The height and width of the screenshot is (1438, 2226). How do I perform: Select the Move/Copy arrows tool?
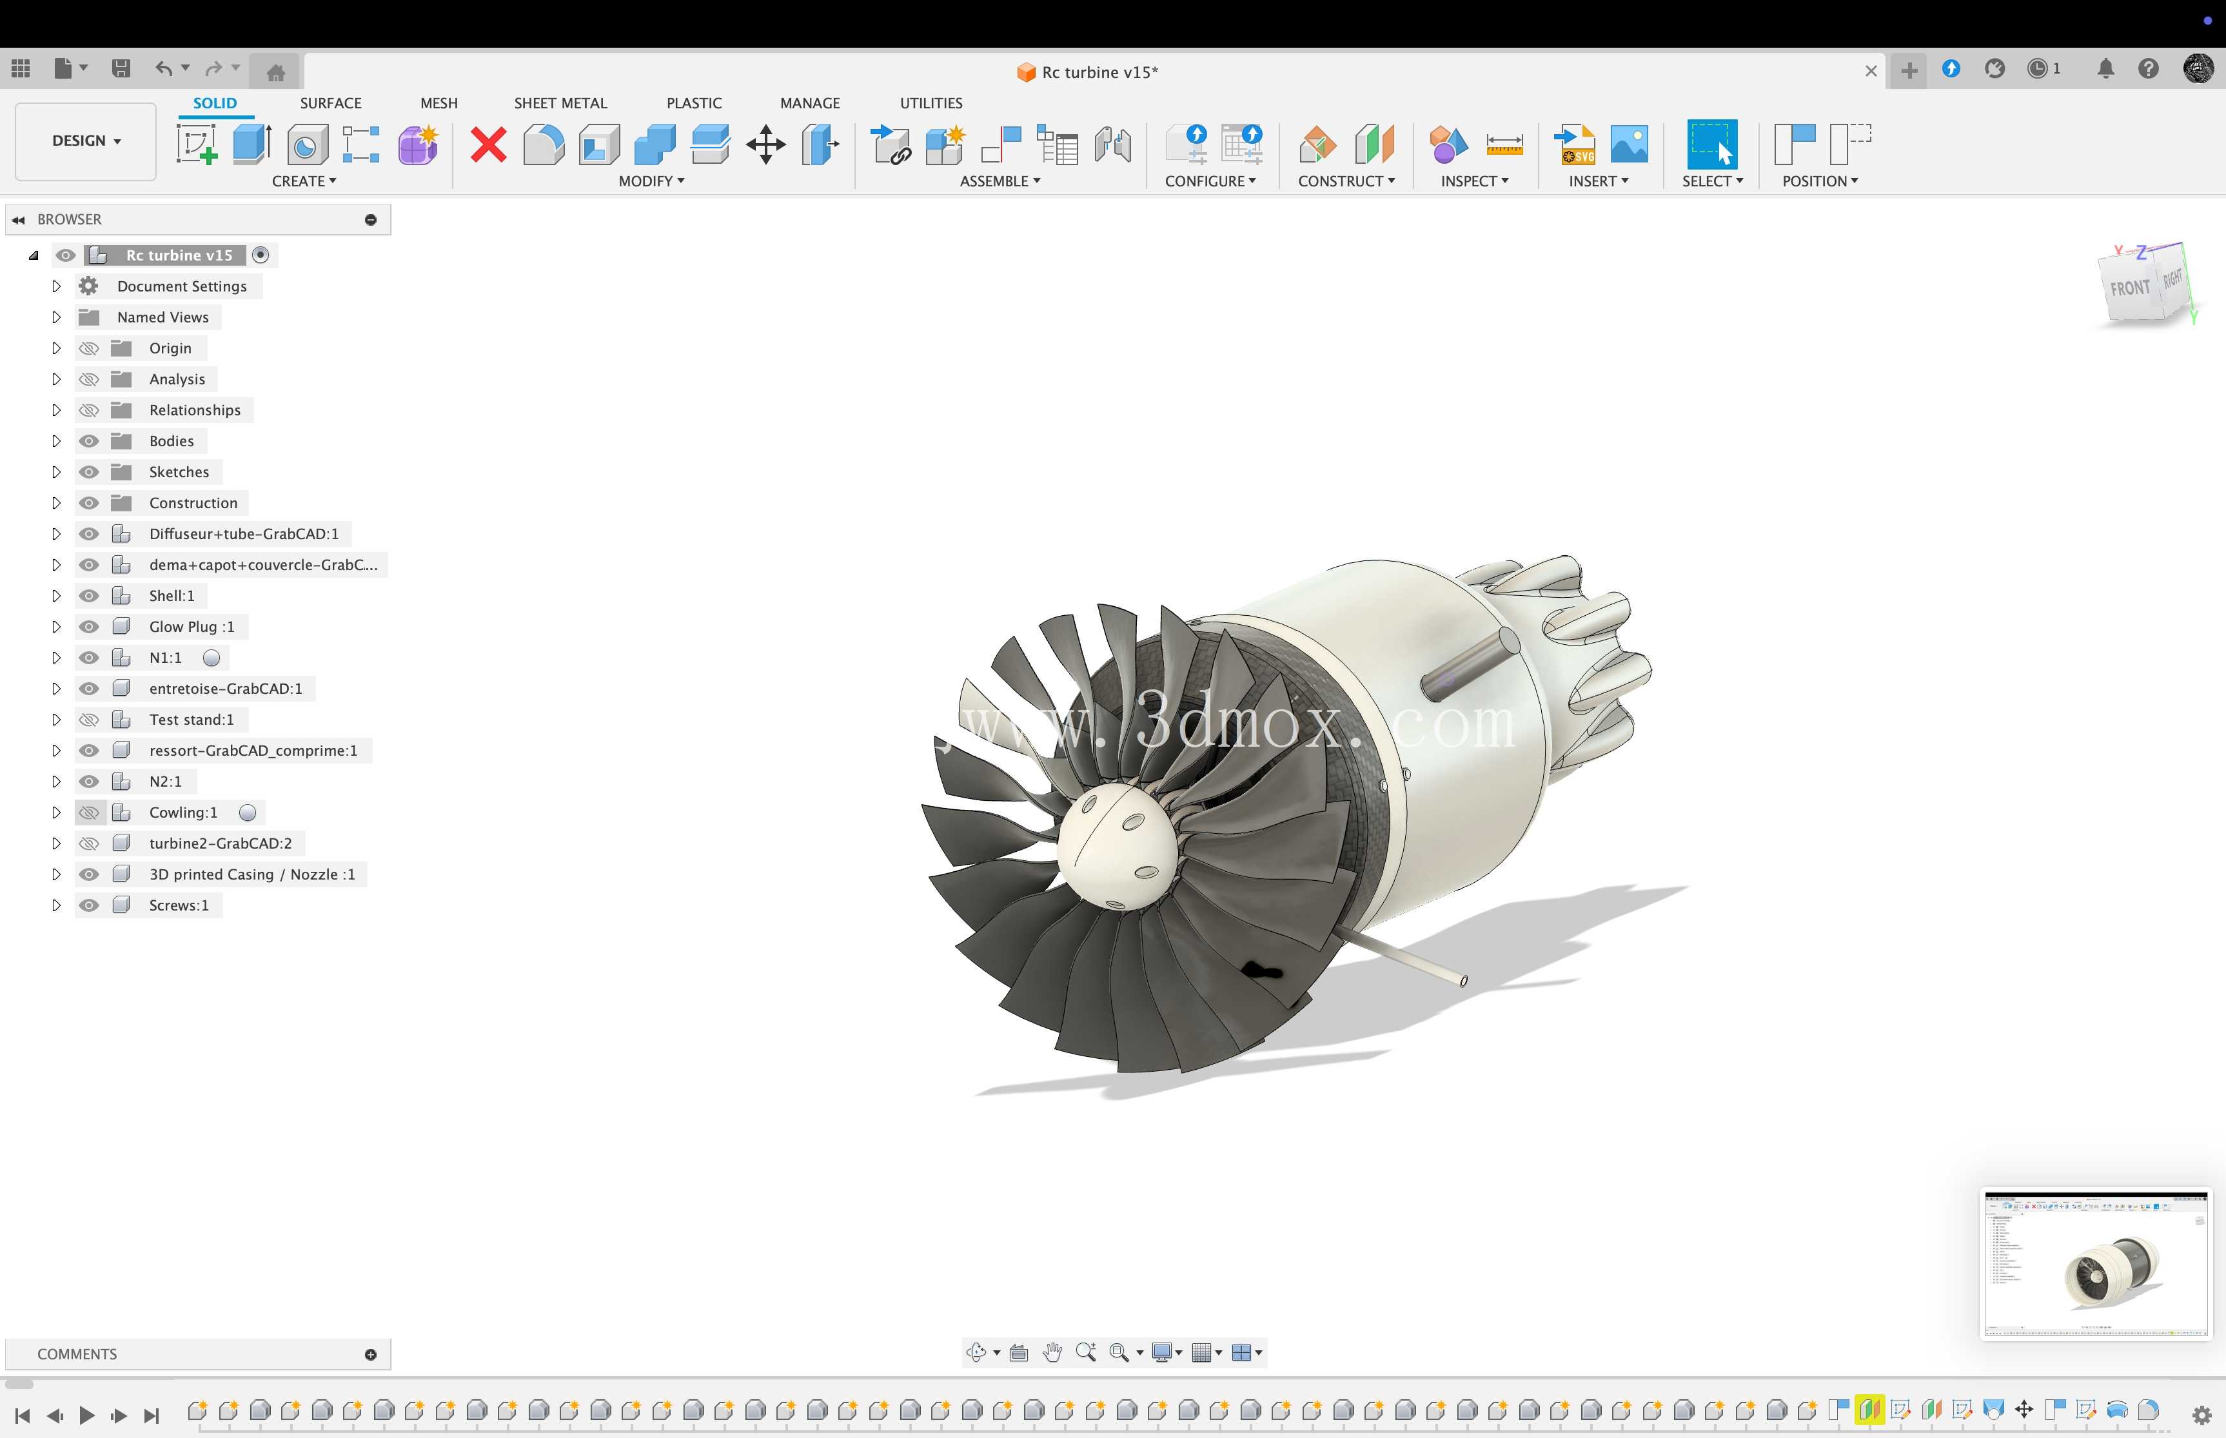(765, 144)
